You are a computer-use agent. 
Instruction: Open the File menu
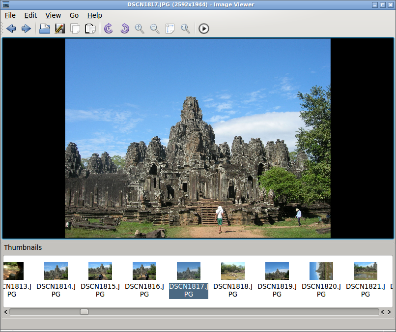click(x=10, y=15)
